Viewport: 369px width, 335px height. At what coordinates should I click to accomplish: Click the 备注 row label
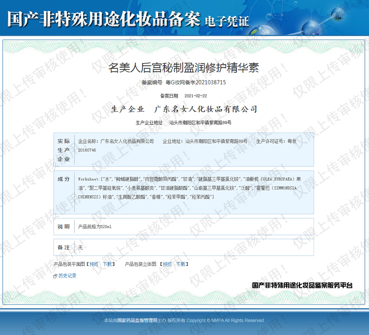[63, 248]
